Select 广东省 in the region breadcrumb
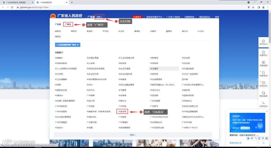 coord(58,24)
